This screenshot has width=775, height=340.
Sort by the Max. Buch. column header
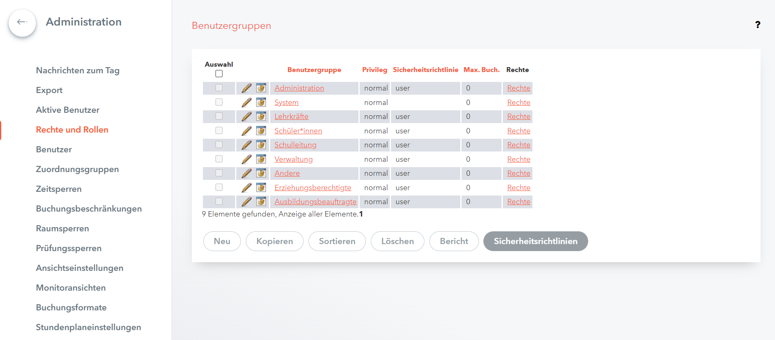point(481,70)
